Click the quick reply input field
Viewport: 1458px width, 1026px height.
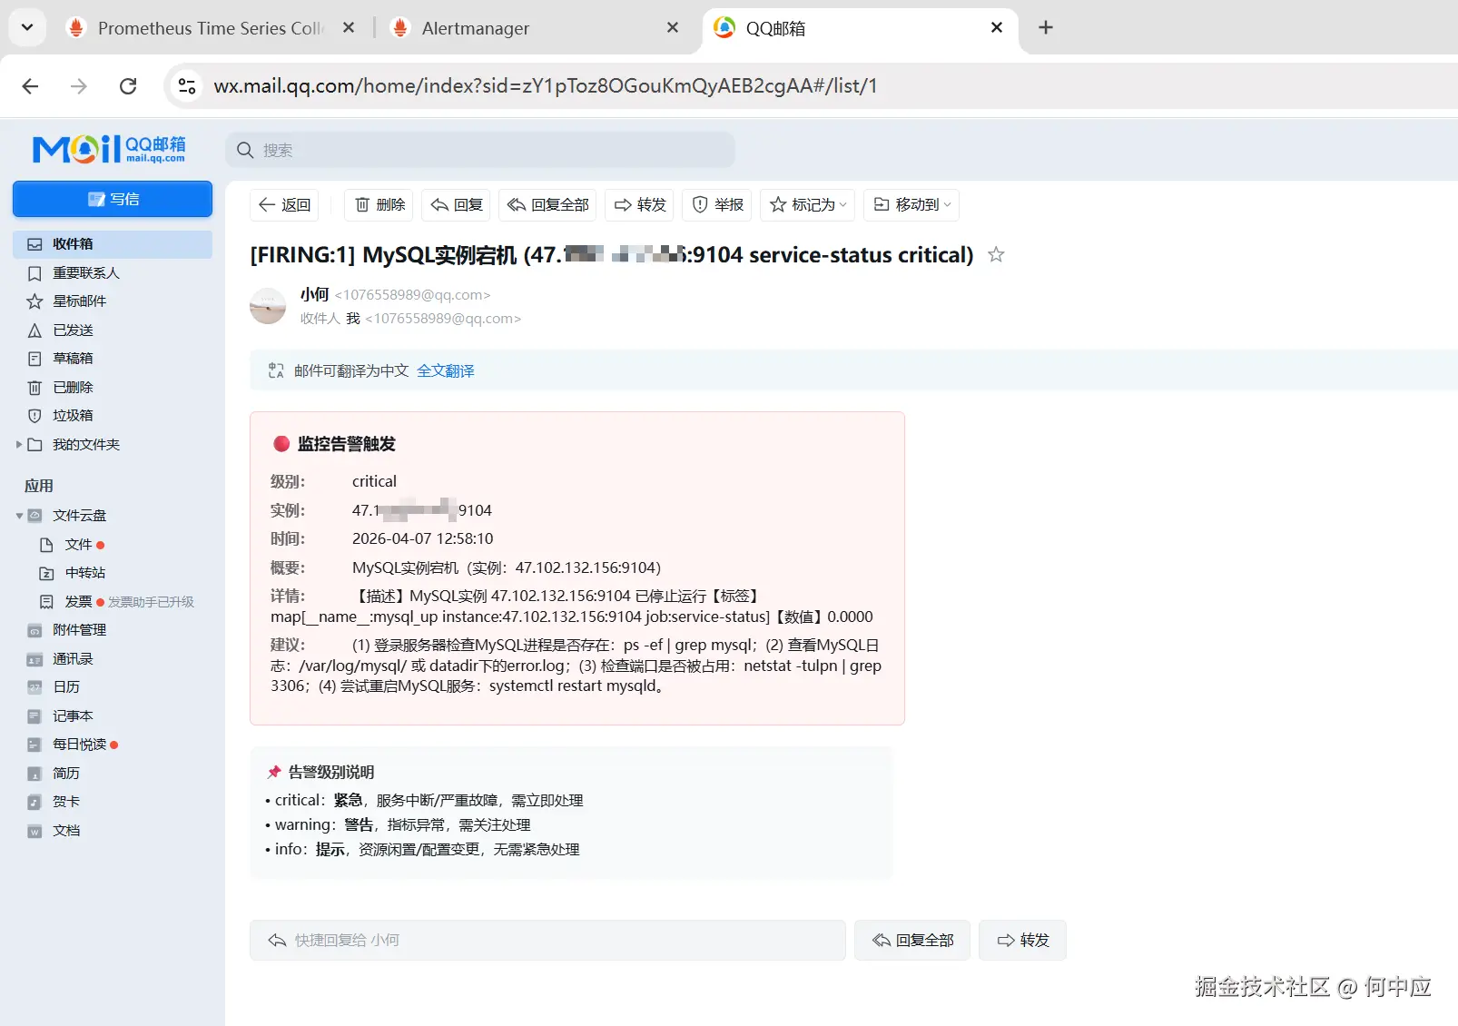click(547, 940)
